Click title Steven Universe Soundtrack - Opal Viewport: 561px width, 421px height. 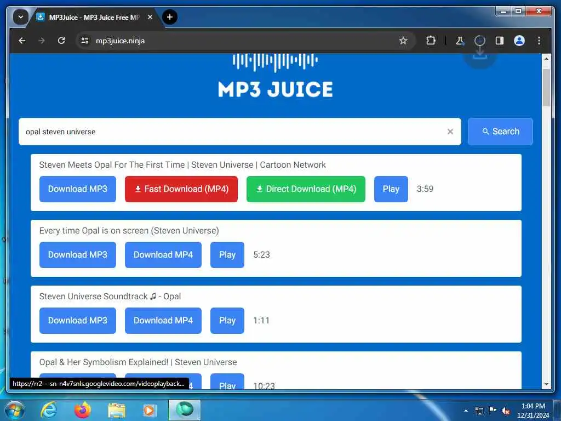[110, 297]
